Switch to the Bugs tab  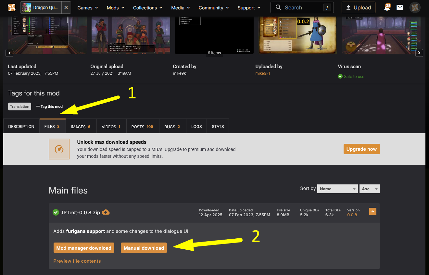point(172,127)
